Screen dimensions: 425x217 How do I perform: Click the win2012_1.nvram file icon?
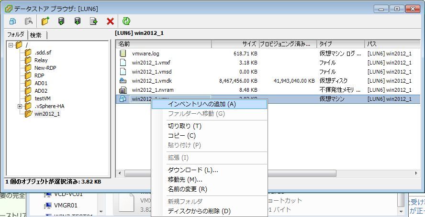coord(123,90)
